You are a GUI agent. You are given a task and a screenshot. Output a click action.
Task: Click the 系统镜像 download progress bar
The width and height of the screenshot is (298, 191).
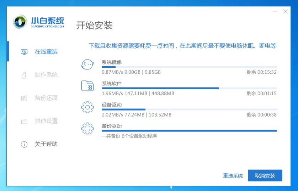click(x=189, y=67)
